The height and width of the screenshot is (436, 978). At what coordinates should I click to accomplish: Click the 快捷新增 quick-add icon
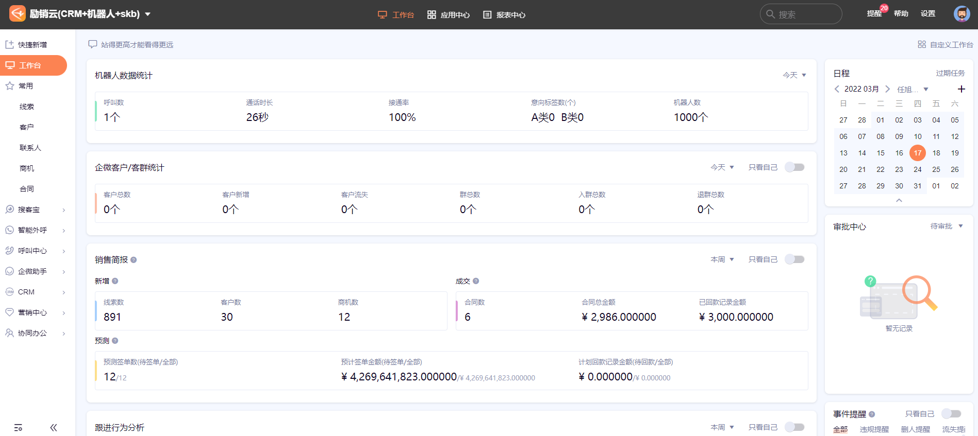9,45
